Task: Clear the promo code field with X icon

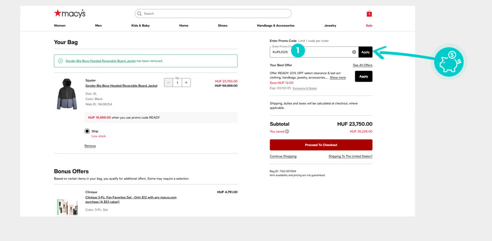Action: [354, 52]
